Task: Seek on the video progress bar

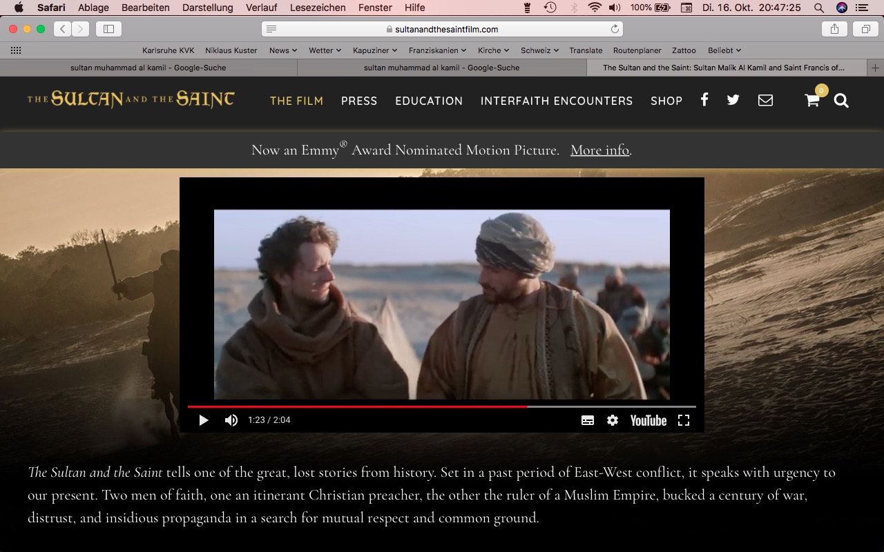Action: 442,406
